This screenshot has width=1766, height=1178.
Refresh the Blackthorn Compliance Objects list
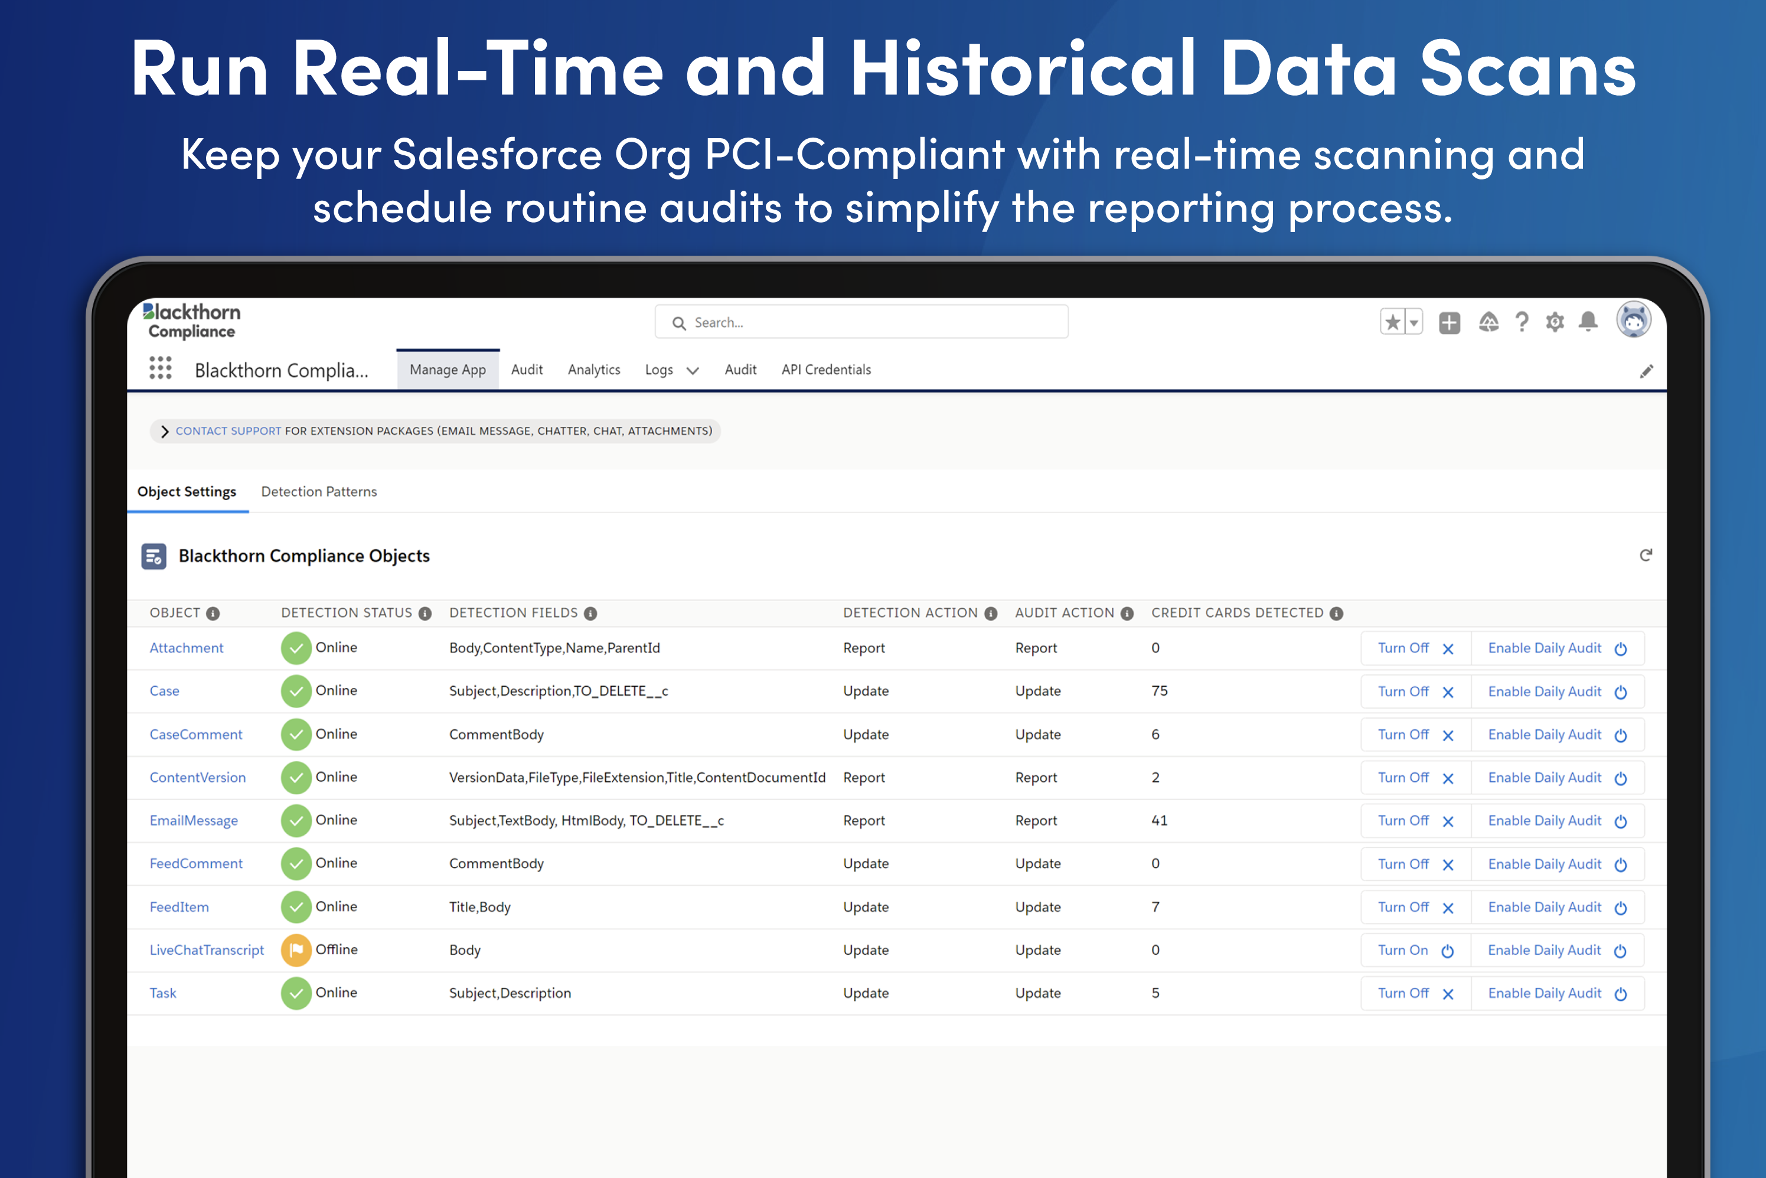(1645, 555)
